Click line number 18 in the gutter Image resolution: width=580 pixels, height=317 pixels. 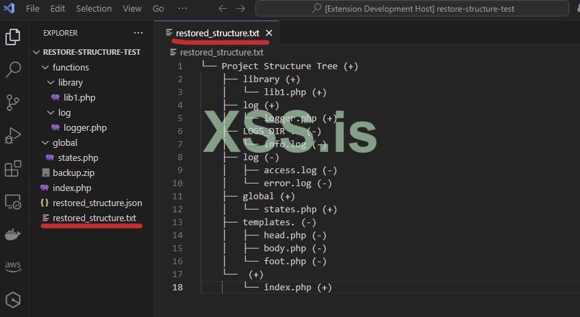point(177,288)
